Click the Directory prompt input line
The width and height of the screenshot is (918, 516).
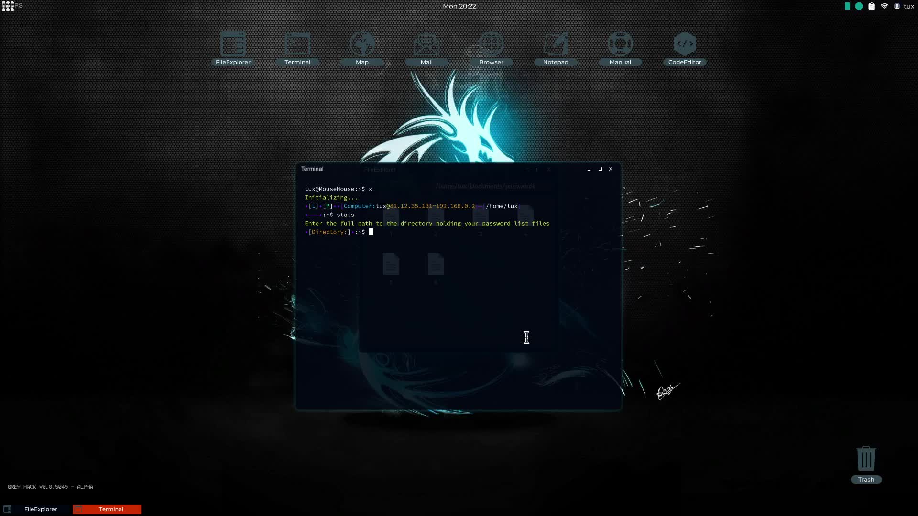430,232
